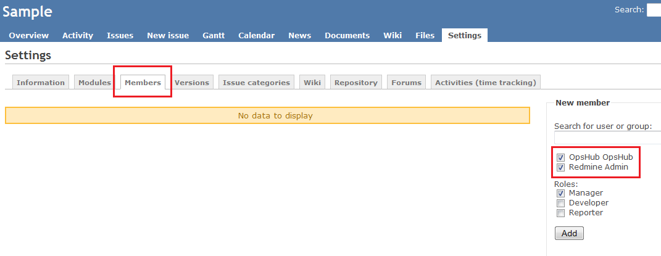Enable the Reporter role checkbox
Screen dimensions: 661x256
tap(560, 213)
